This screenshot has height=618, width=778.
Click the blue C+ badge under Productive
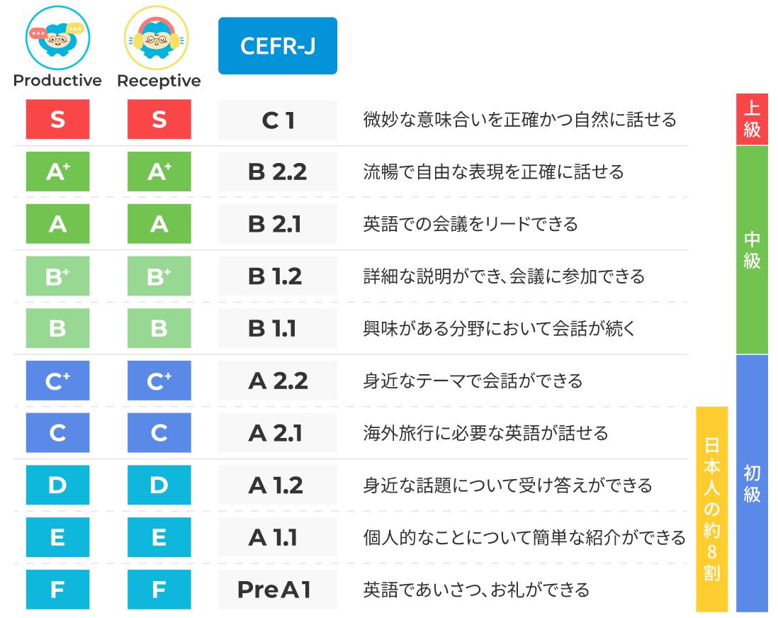(x=57, y=381)
